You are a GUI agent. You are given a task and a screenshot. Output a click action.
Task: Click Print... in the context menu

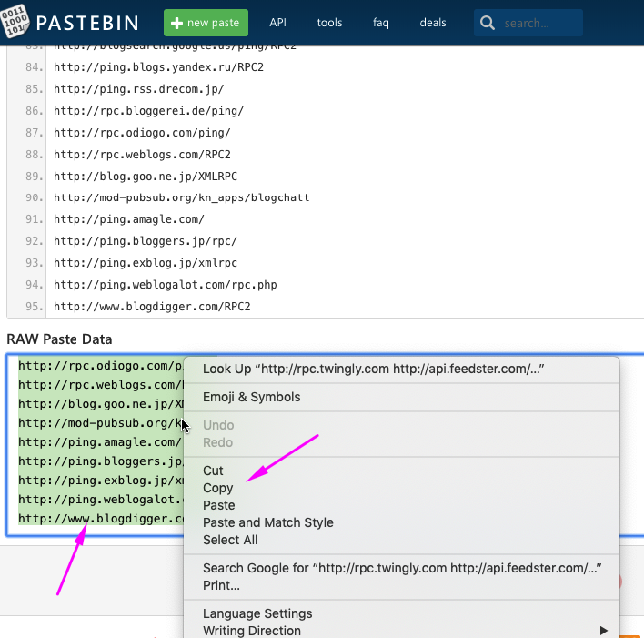tap(221, 585)
